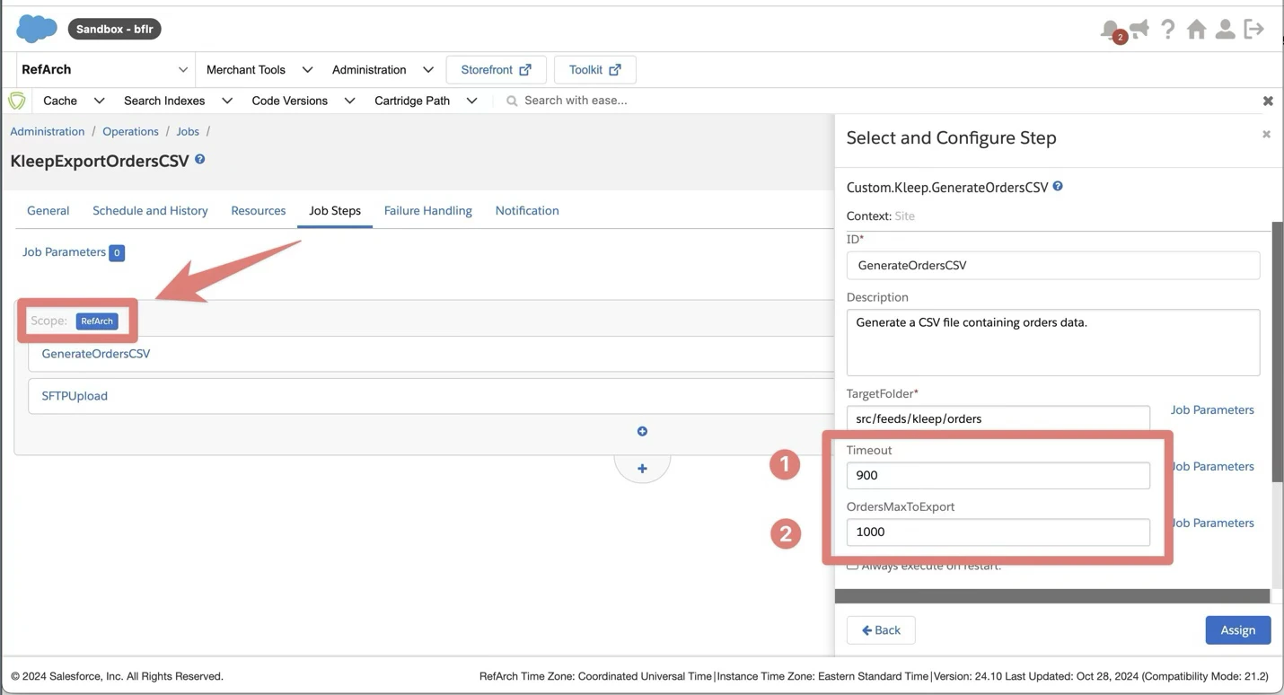Open the user profile icon
The height and width of the screenshot is (695, 1284).
[1225, 30]
